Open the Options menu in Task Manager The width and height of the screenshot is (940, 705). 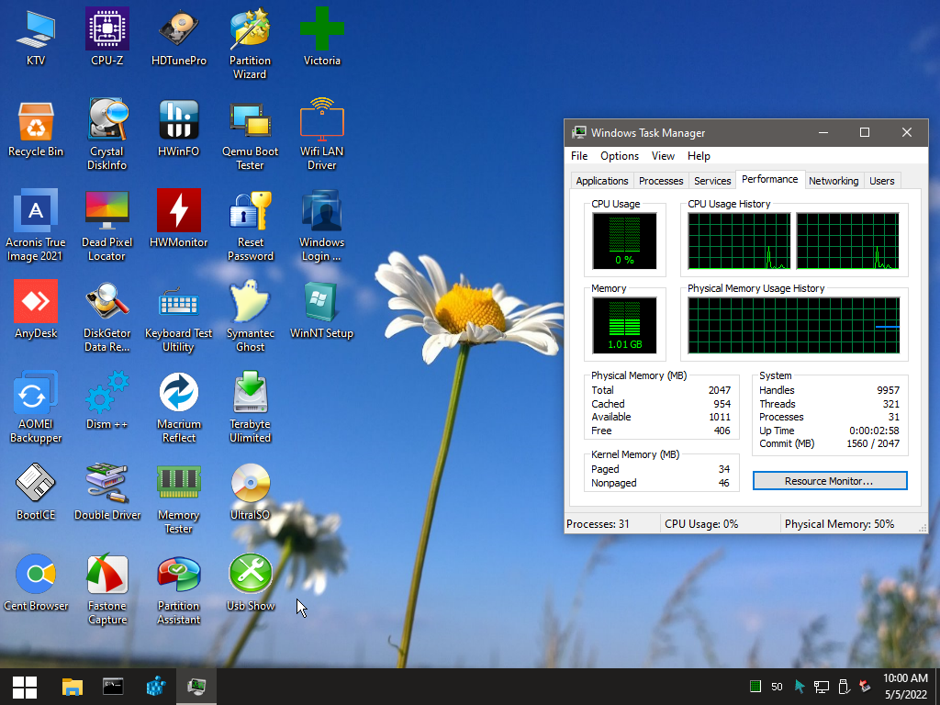tap(620, 156)
